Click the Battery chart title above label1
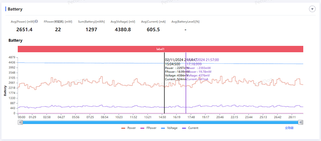This screenshot has height=141, width=321. click(x=16, y=40)
